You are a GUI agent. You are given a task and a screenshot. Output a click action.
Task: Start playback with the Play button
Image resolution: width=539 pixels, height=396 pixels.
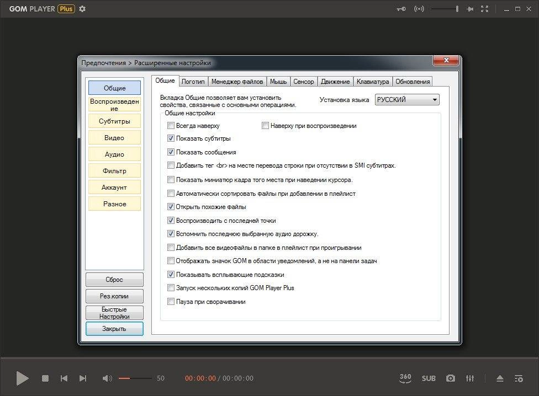[22, 378]
